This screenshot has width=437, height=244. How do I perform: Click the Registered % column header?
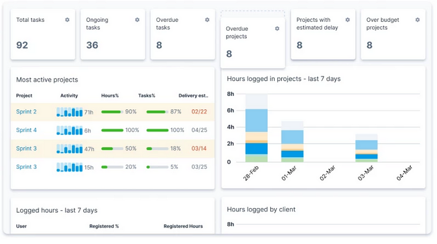pos(104,226)
